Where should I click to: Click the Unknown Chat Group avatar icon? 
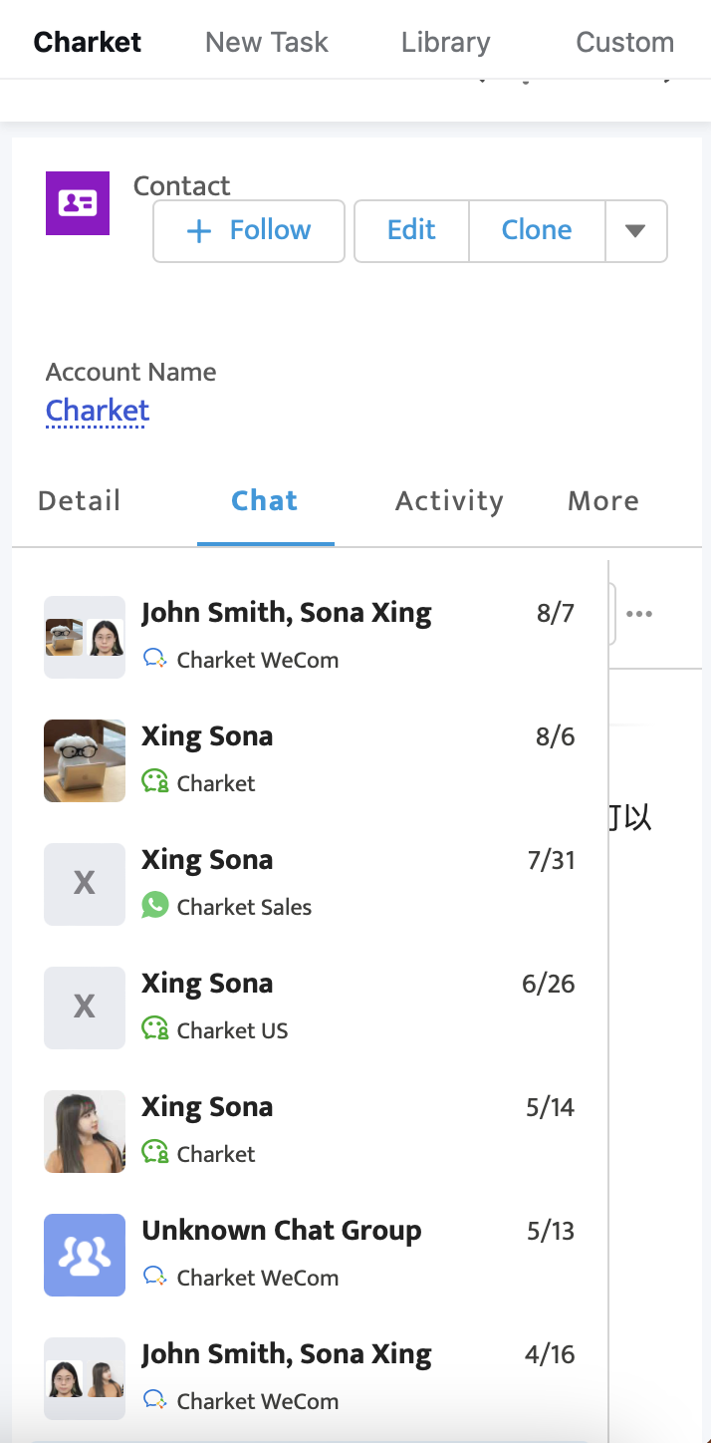pos(85,1256)
